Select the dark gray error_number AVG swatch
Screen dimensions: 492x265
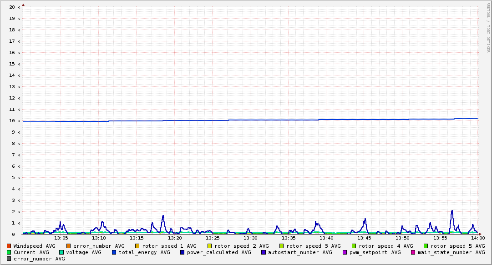9,259
